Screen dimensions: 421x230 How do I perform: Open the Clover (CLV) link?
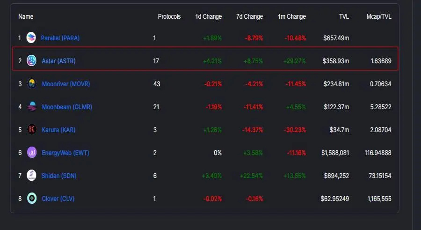point(58,199)
